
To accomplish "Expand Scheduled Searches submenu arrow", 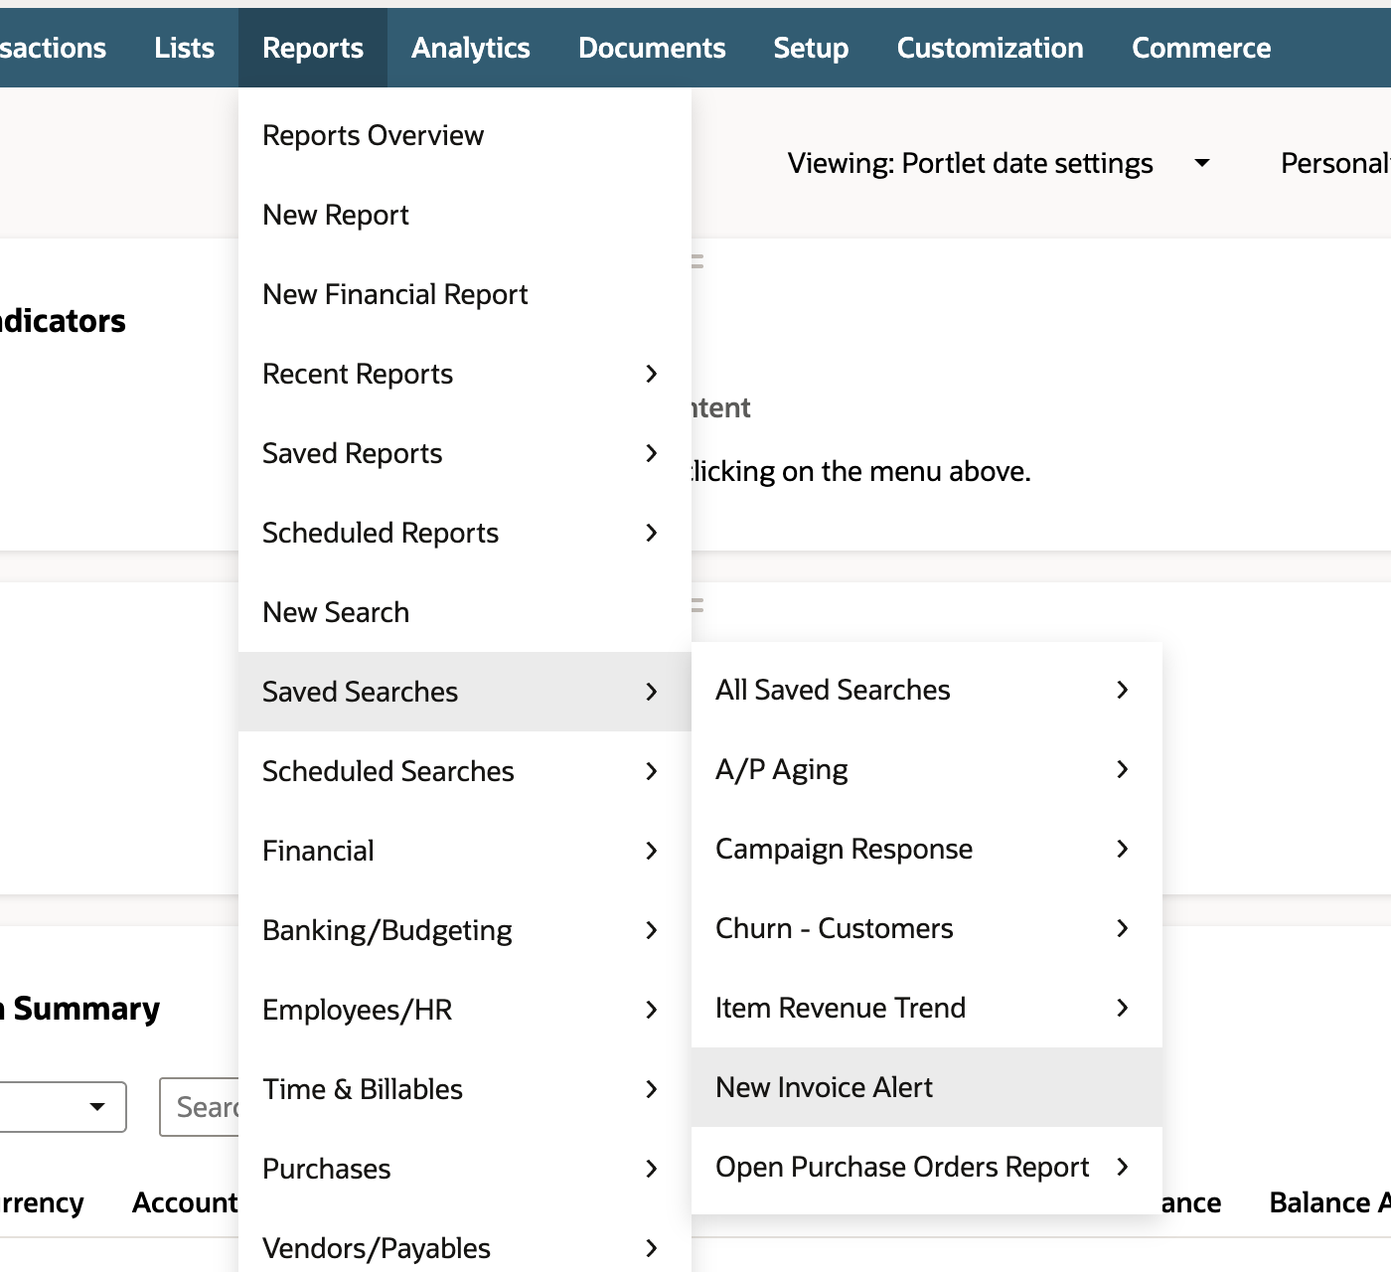I will coord(652,771).
